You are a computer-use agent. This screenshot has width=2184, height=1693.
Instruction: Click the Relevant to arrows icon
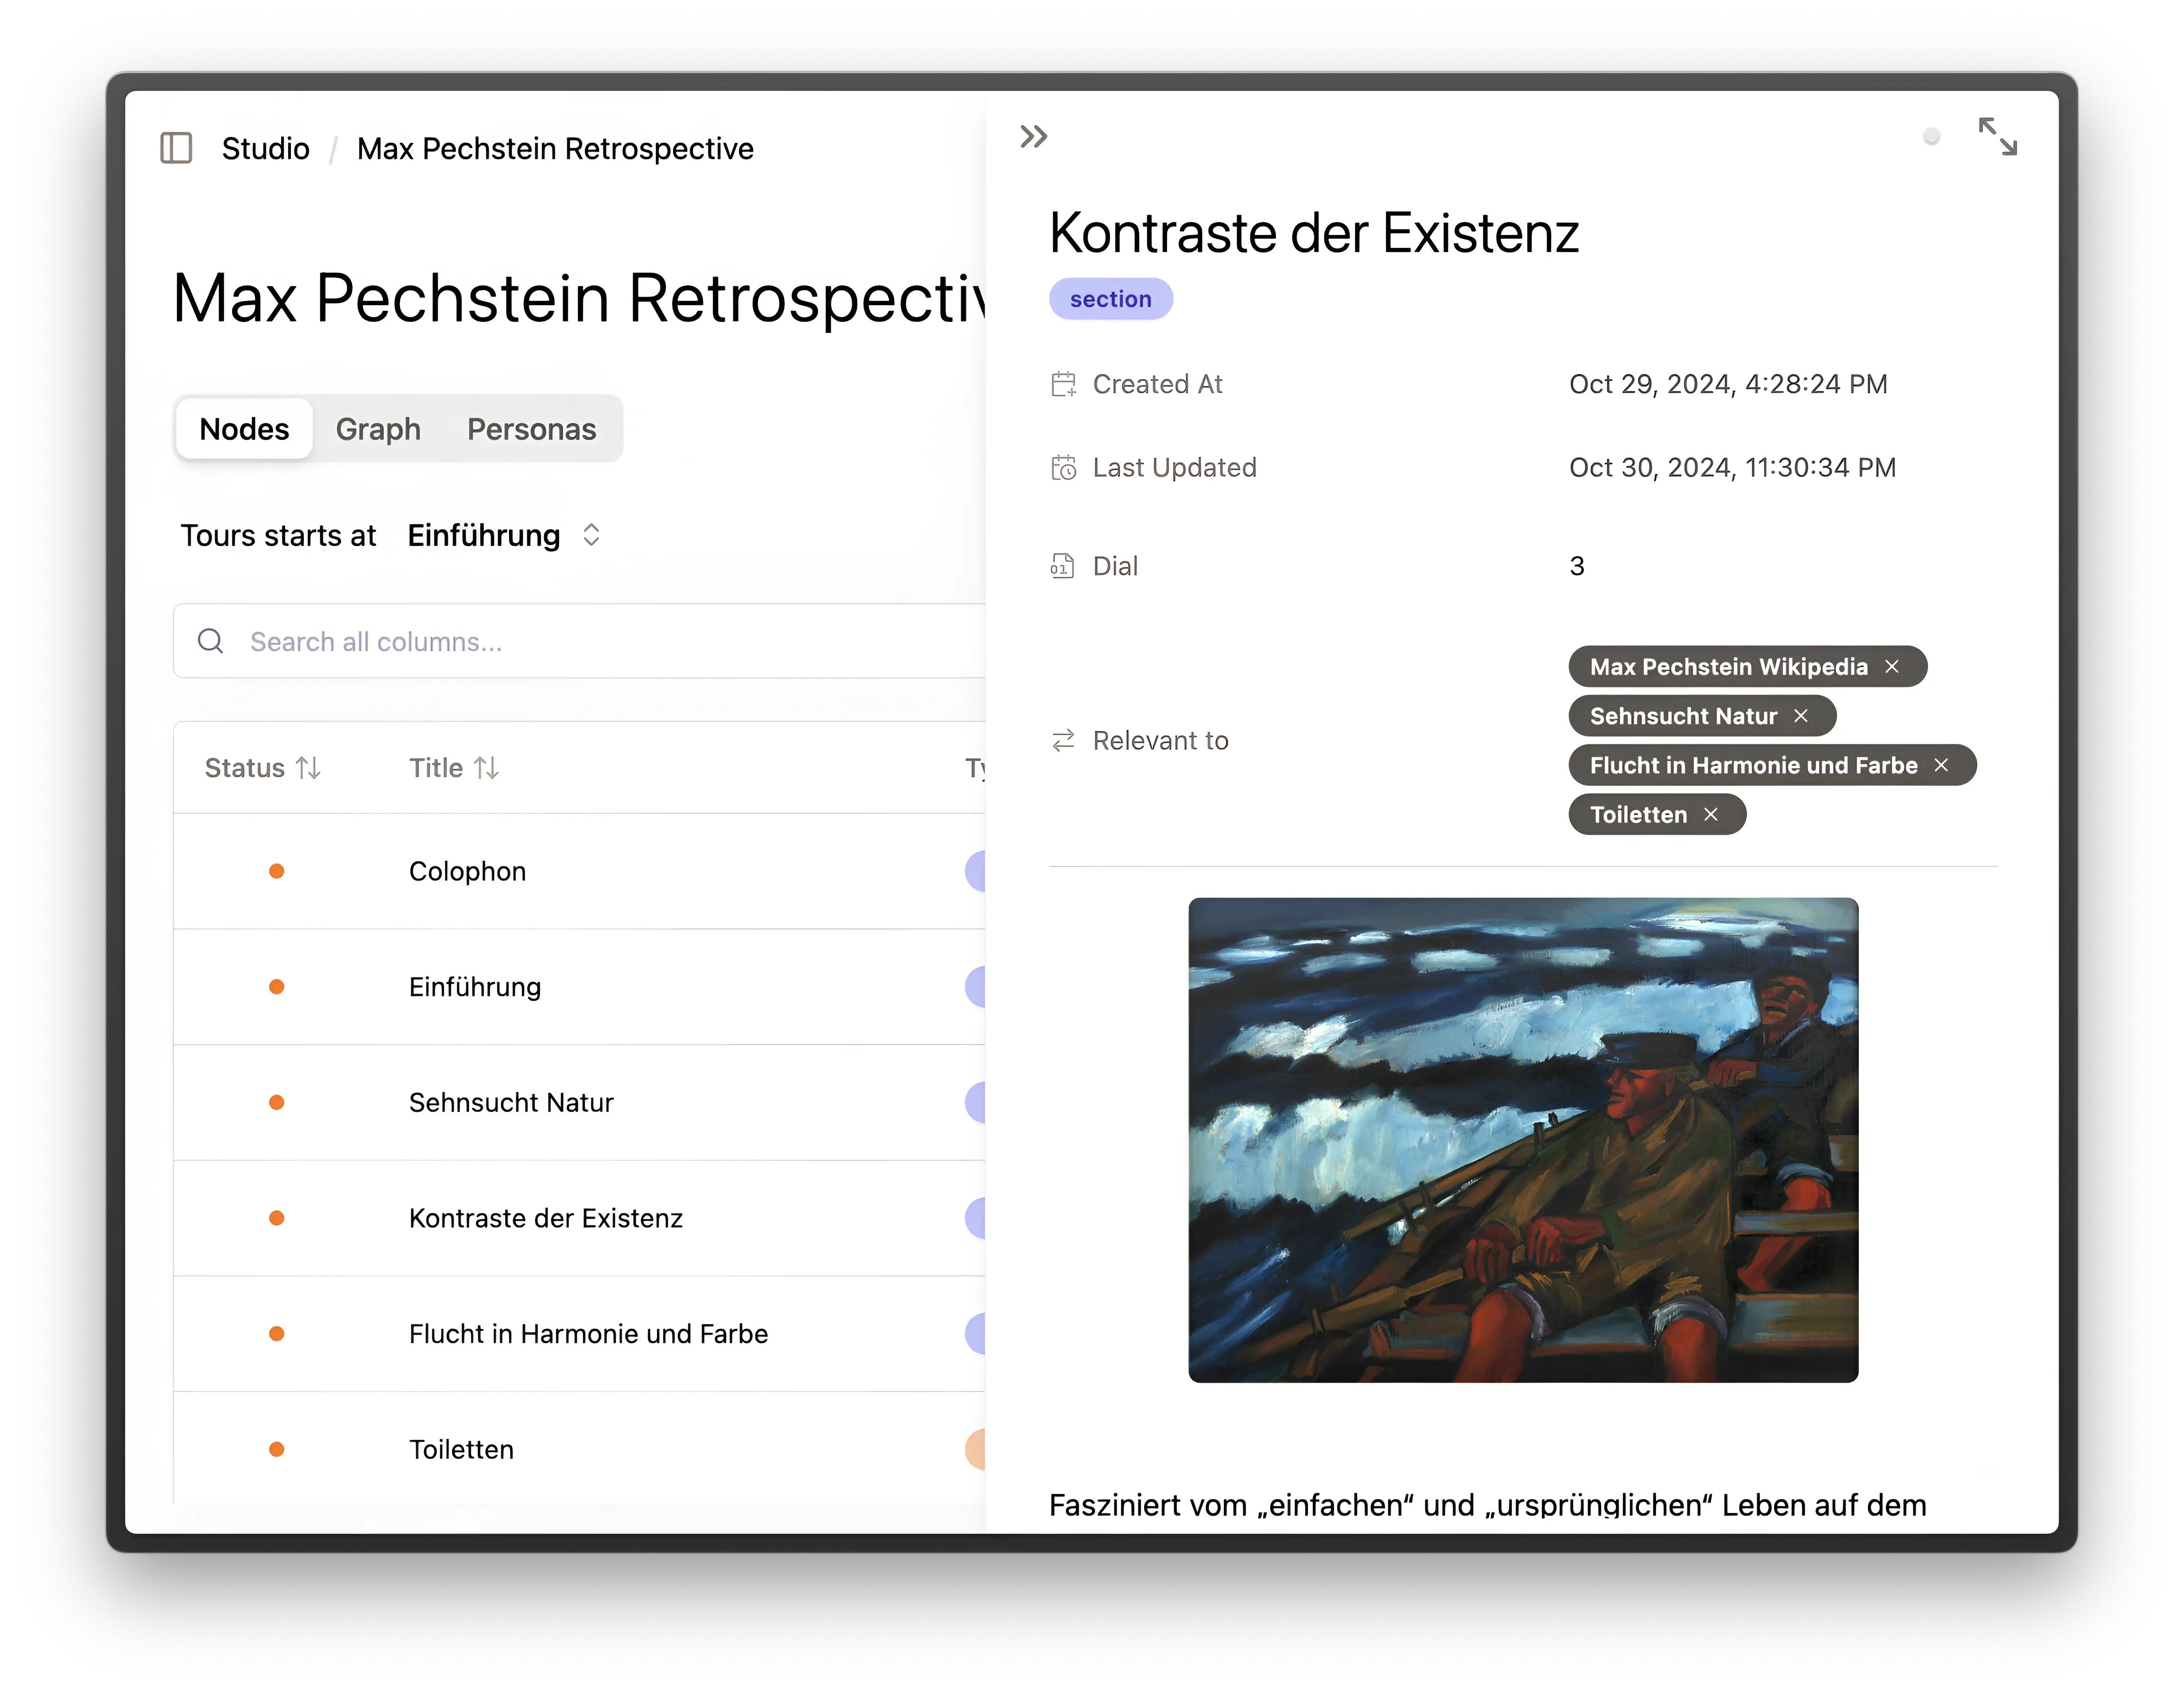(x=1063, y=740)
